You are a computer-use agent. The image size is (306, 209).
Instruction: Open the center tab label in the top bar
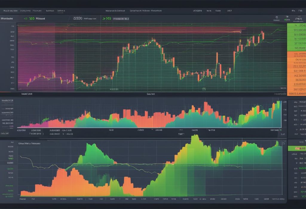pyautogui.click(x=146, y=10)
